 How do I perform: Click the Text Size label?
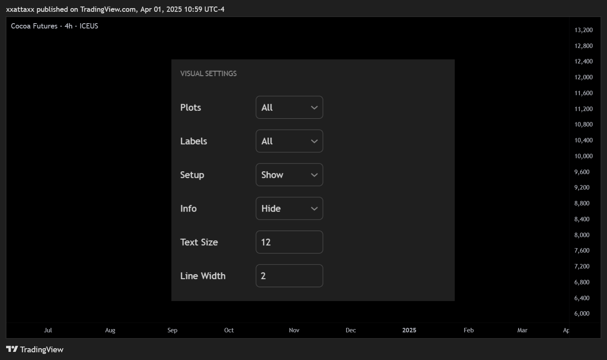click(199, 242)
